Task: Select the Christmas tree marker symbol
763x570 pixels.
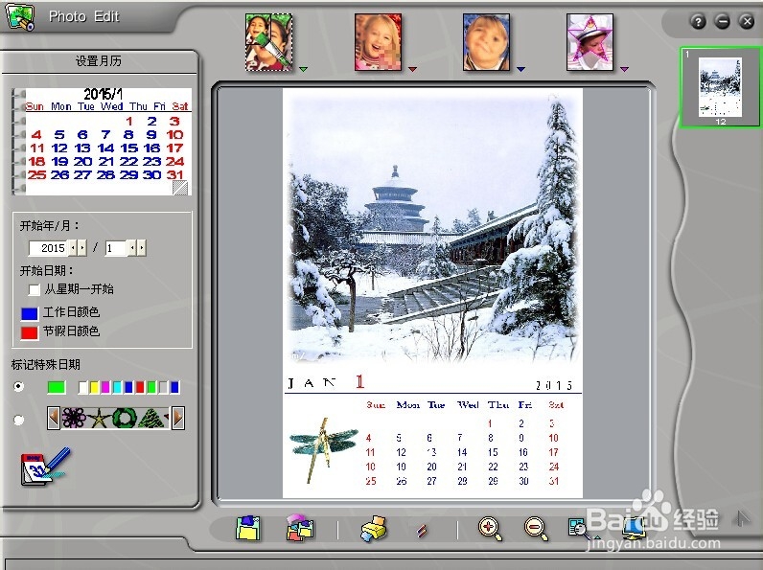Action: (x=151, y=419)
